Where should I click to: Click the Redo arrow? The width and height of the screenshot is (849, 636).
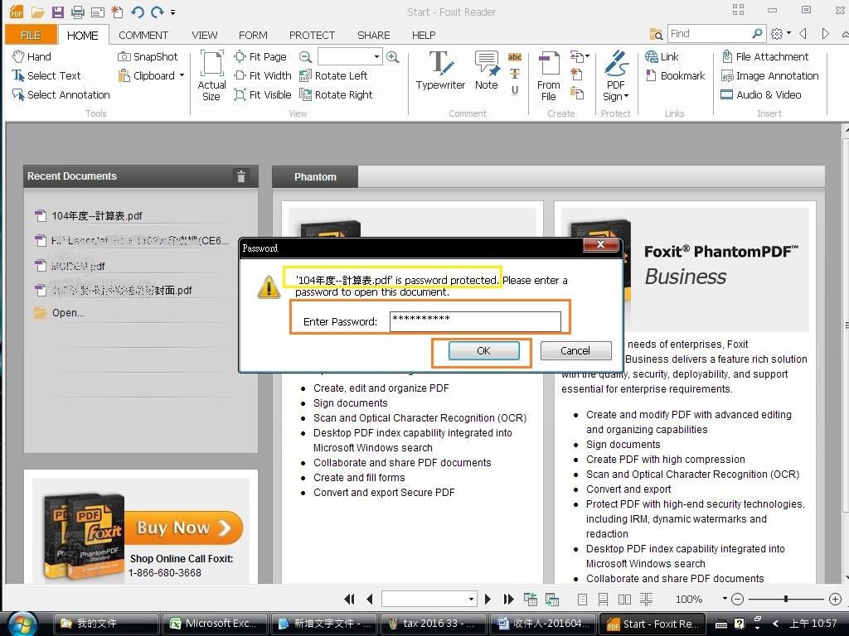(x=157, y=12)
